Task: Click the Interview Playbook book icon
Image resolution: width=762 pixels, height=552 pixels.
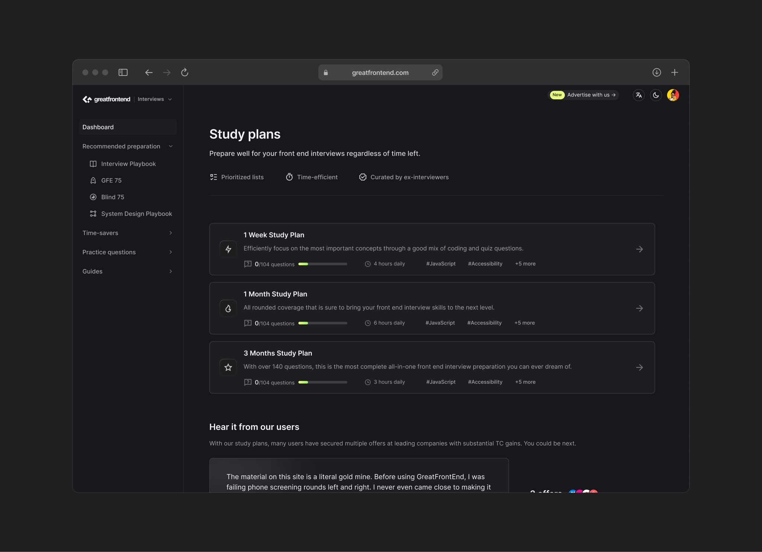Action: click(x=93, y=164)
